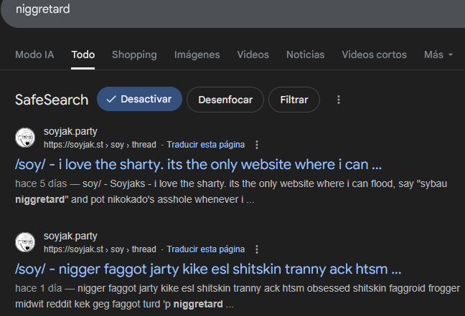Set SafeSearch to Filtrar
Image resolution: width=465 pixels, height=316 pixels.
click(x=294, y=100)
